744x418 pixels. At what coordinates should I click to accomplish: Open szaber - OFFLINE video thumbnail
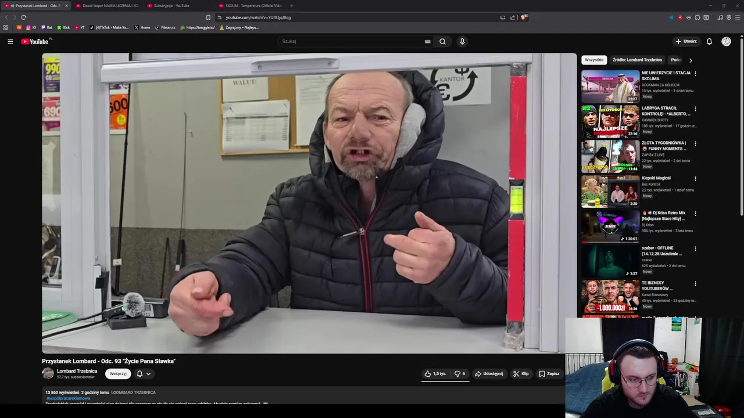610,261
